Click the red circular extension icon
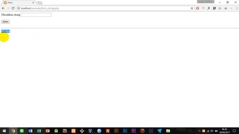239x134 pixels. [198, 8]
